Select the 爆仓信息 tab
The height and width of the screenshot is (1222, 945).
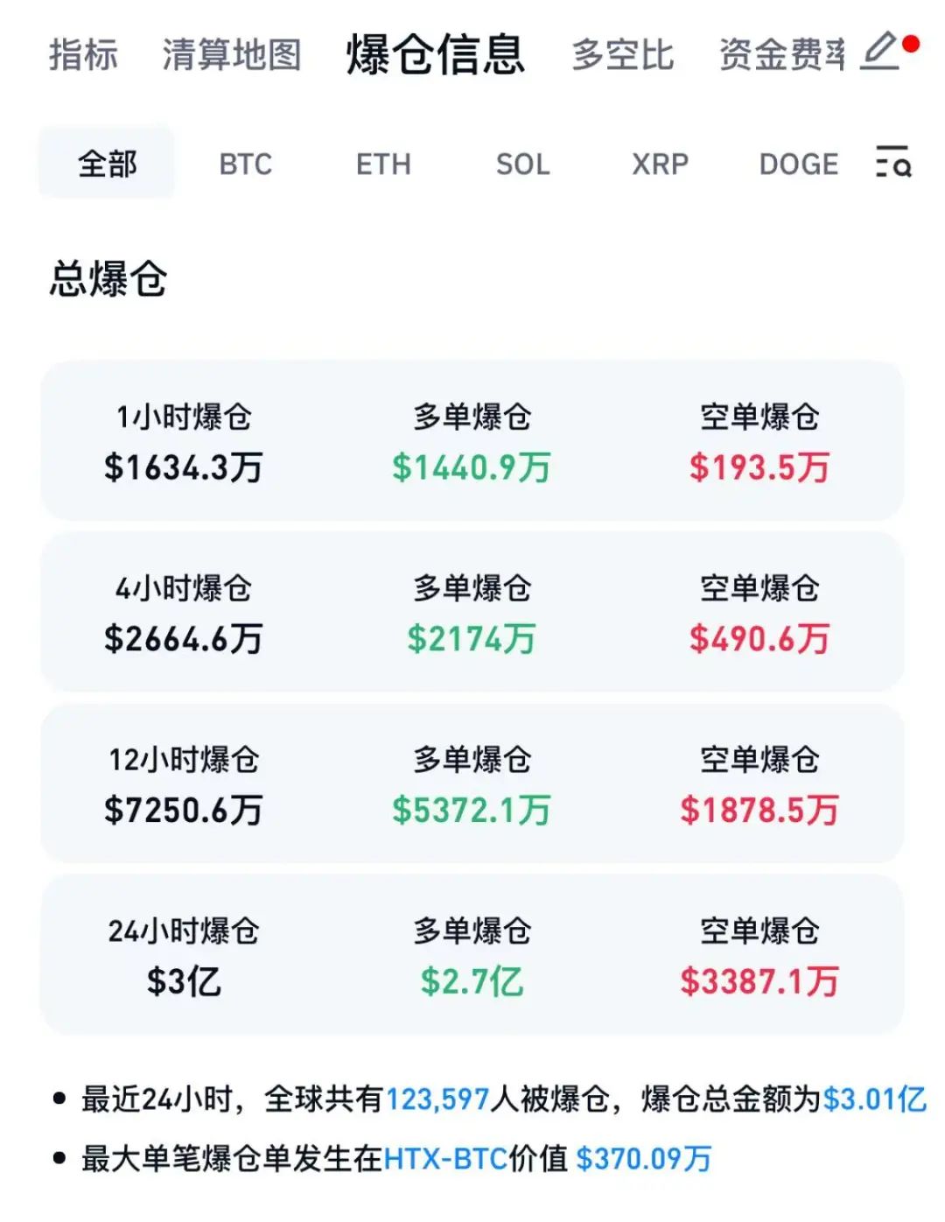pos(436,54)
